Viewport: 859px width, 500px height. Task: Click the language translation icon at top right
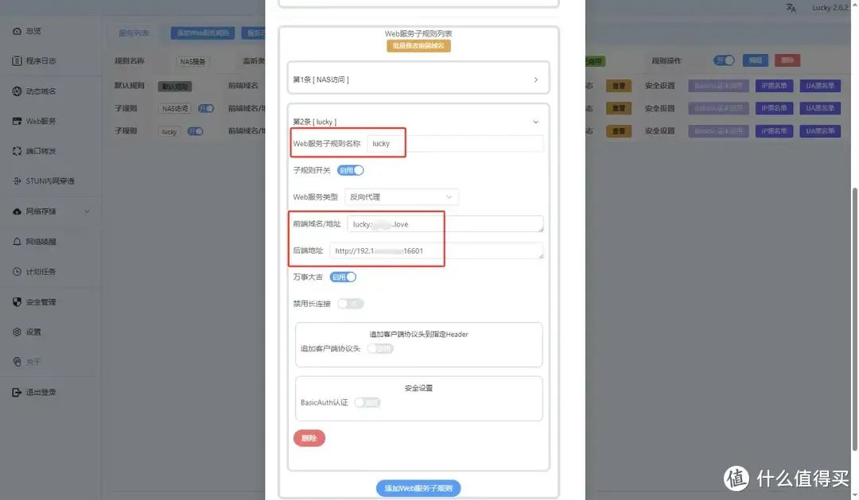[x=791, y=7]
